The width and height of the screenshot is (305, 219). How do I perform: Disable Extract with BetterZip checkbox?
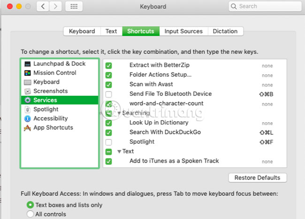click(109, 65)
